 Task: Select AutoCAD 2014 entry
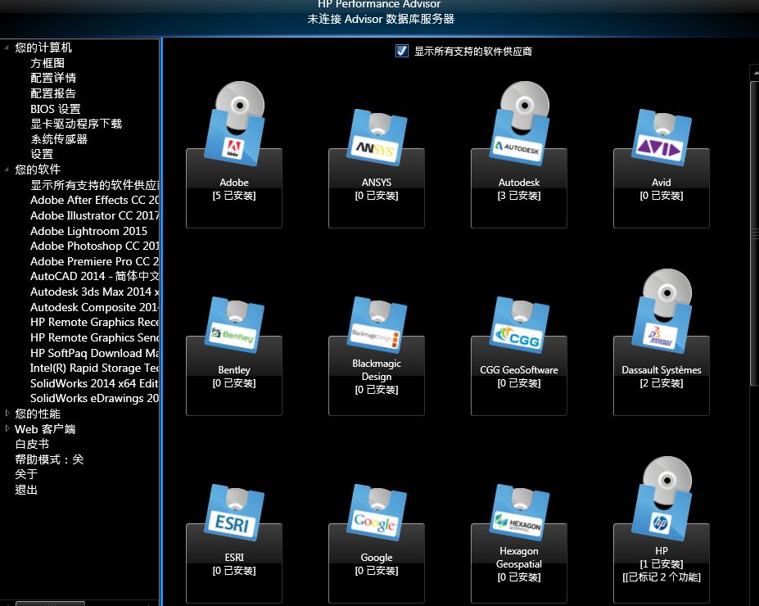pos(94,276)
